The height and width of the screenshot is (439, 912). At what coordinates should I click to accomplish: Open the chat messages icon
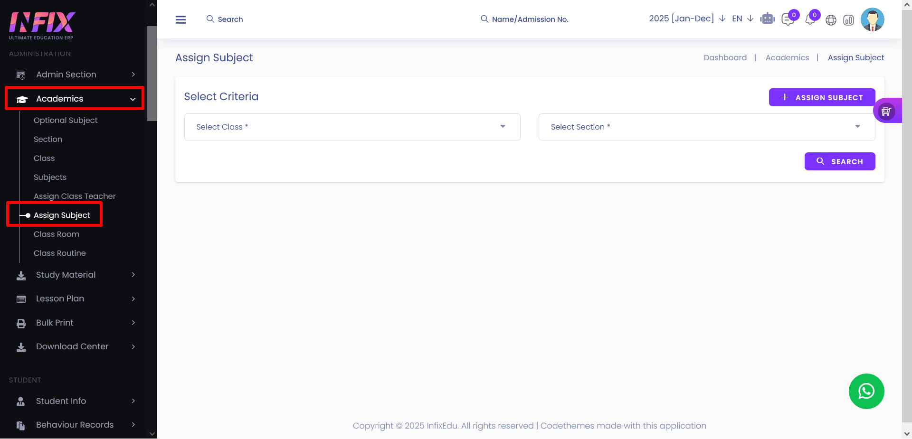(788, 20)
